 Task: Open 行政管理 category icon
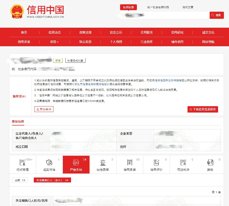[x=22, y=162]
